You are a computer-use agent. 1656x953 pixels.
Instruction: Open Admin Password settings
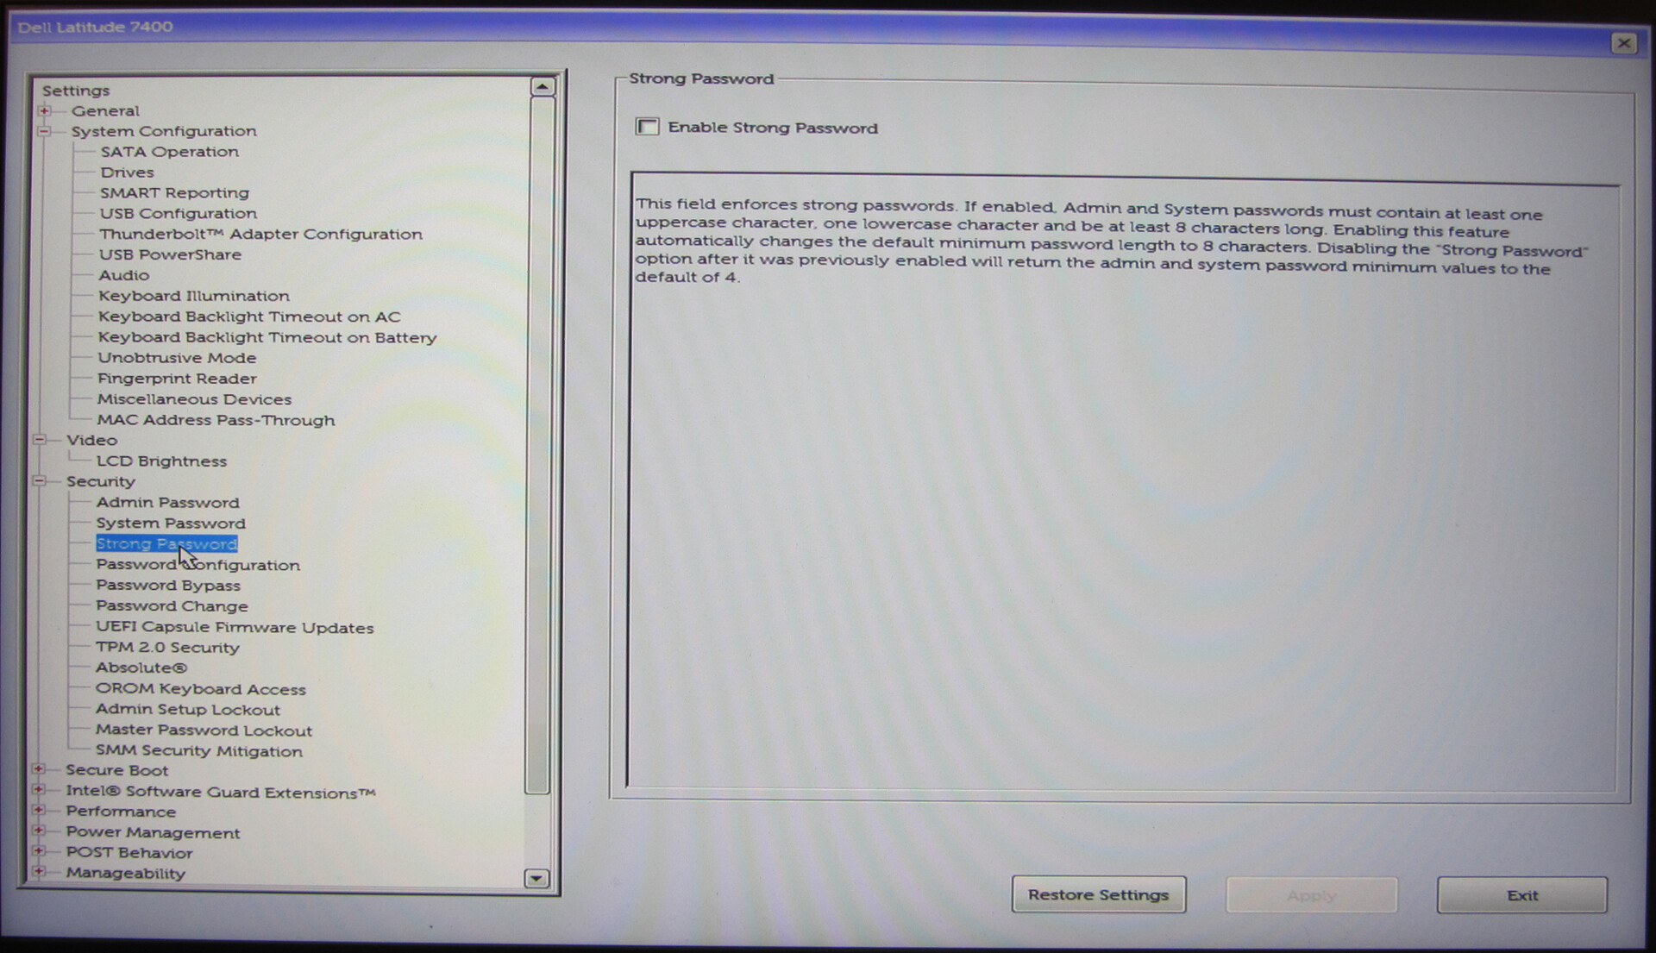(x=167, y=502)
